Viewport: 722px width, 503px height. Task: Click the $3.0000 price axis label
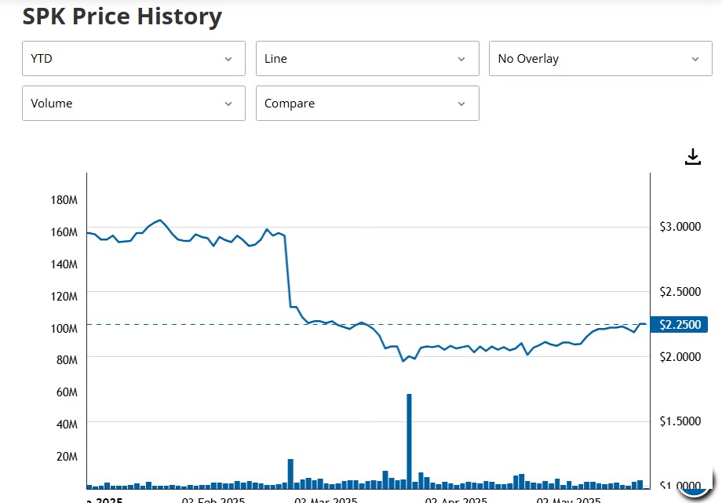pos(680,227)
